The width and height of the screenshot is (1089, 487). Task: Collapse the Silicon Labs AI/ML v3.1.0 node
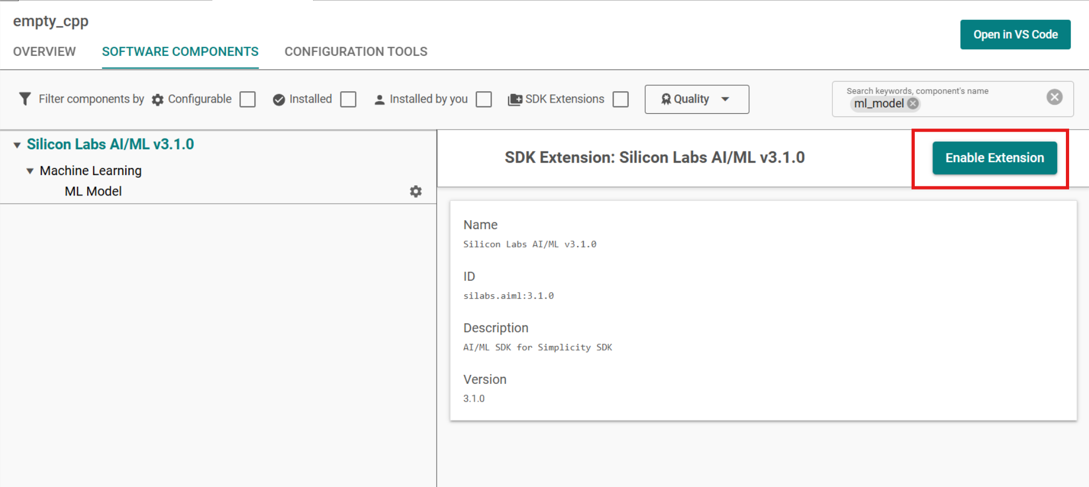pyautogui.click(x=17, y=145)
